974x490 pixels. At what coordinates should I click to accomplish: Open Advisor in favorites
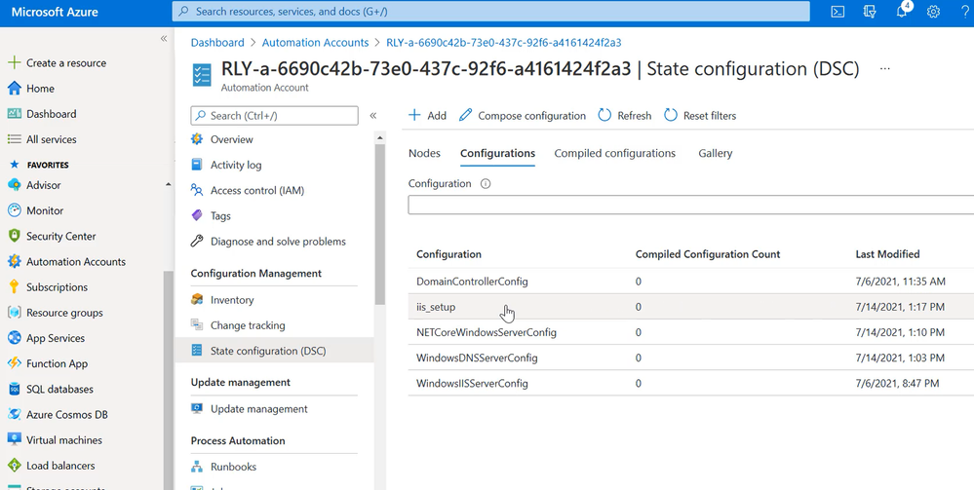tap(44, 185)
